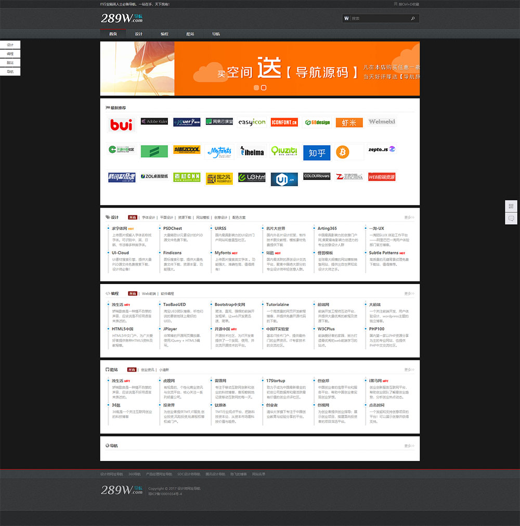Screen dimensions: 520x526
Task: Open search engine selector W icon
Action: (346, 19)
